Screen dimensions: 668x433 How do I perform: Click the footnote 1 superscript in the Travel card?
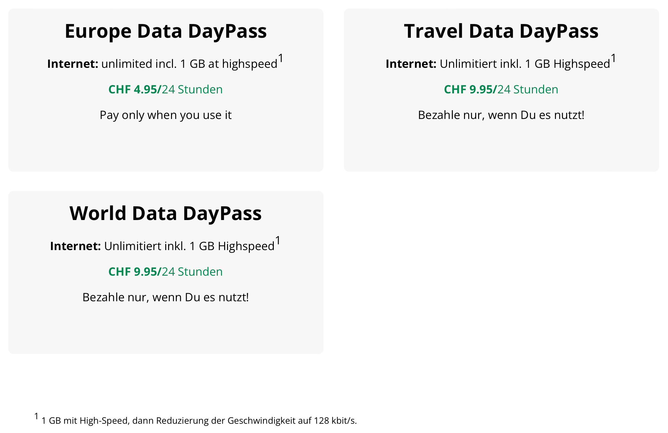pyautogui.click(x=613, y=59)
